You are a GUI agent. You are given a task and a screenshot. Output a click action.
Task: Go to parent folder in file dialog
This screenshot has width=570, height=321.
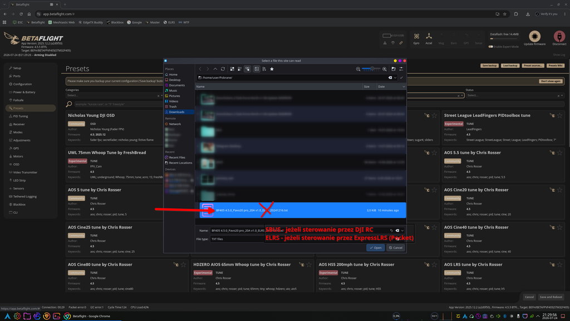215,69
